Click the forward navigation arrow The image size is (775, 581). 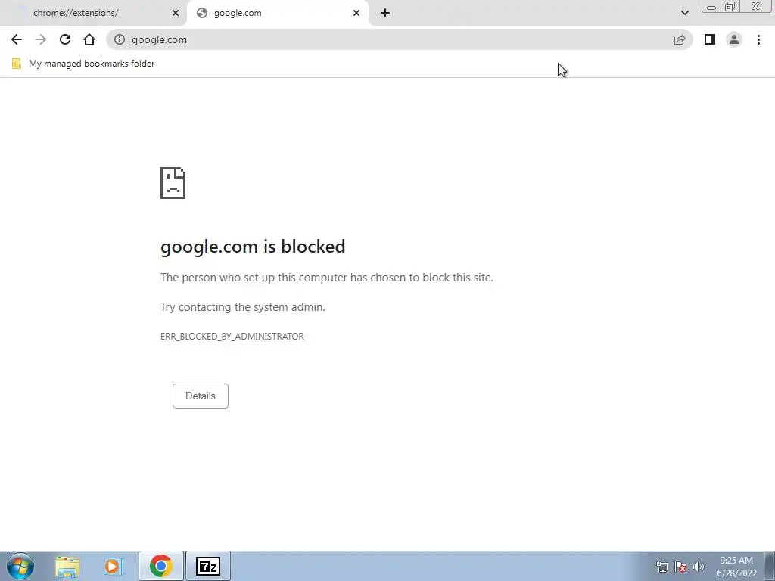tap(41, 39)
